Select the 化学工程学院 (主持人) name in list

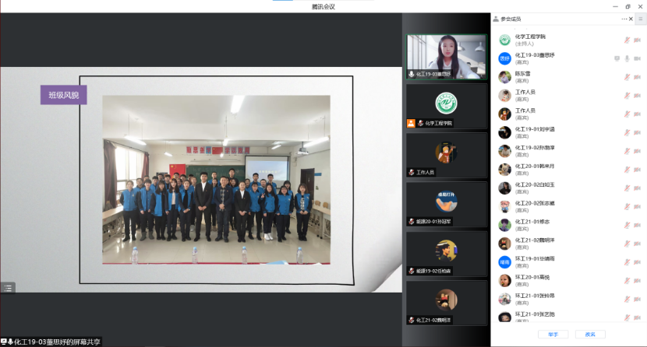[530, 37]
